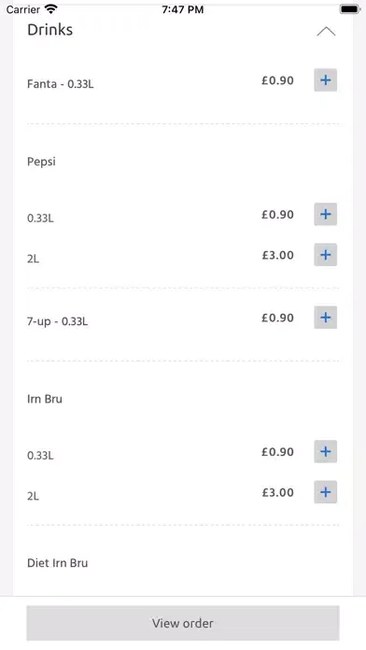Viewport: 366px width, 650px height.
Task: Tap the Pepsi item heading
Action: tap(41, 162)
